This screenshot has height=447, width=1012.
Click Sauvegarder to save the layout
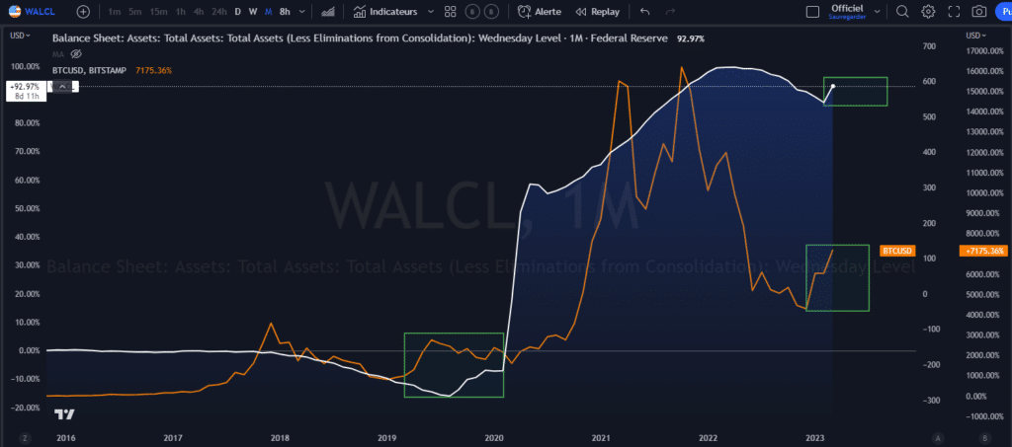point(847,16)
